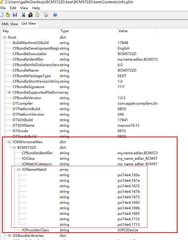Click the Type column header
Viewport: 188px width, 240px height.
click(x=65, y=31)
